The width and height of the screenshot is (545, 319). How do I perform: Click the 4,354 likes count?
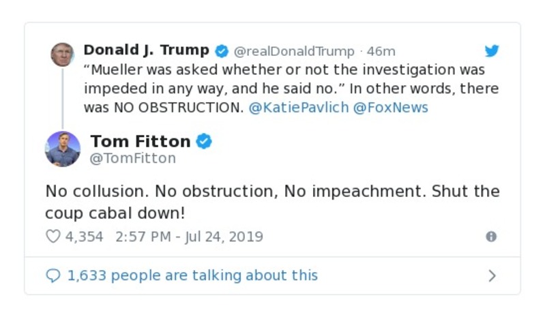pos(84,237)
